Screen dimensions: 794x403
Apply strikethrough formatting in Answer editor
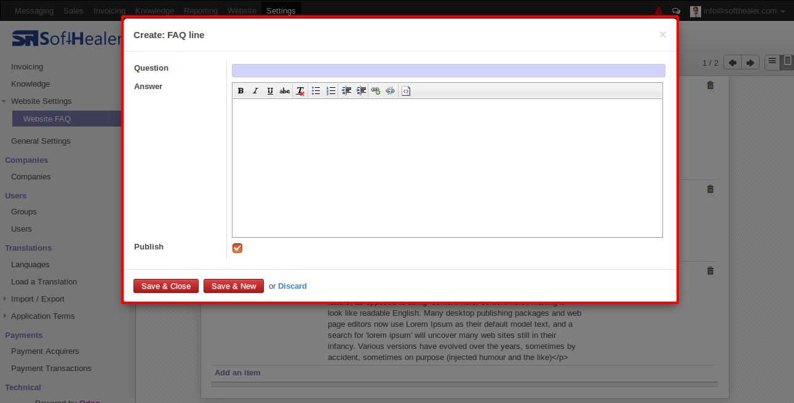tap(285, 91)
